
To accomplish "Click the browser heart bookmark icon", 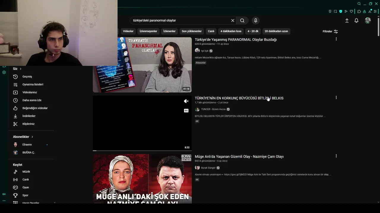I will (x=351, y=11).
